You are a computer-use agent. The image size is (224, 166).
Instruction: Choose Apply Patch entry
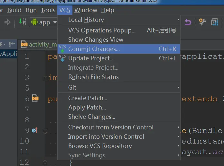click(119, 108)
